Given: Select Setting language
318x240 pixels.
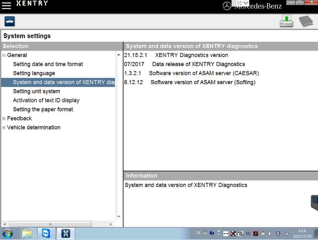Looking at the screenshot, I should [x=34, y=73].
